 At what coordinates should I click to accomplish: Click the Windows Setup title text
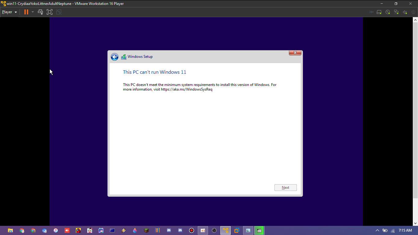tap(140, 57)
